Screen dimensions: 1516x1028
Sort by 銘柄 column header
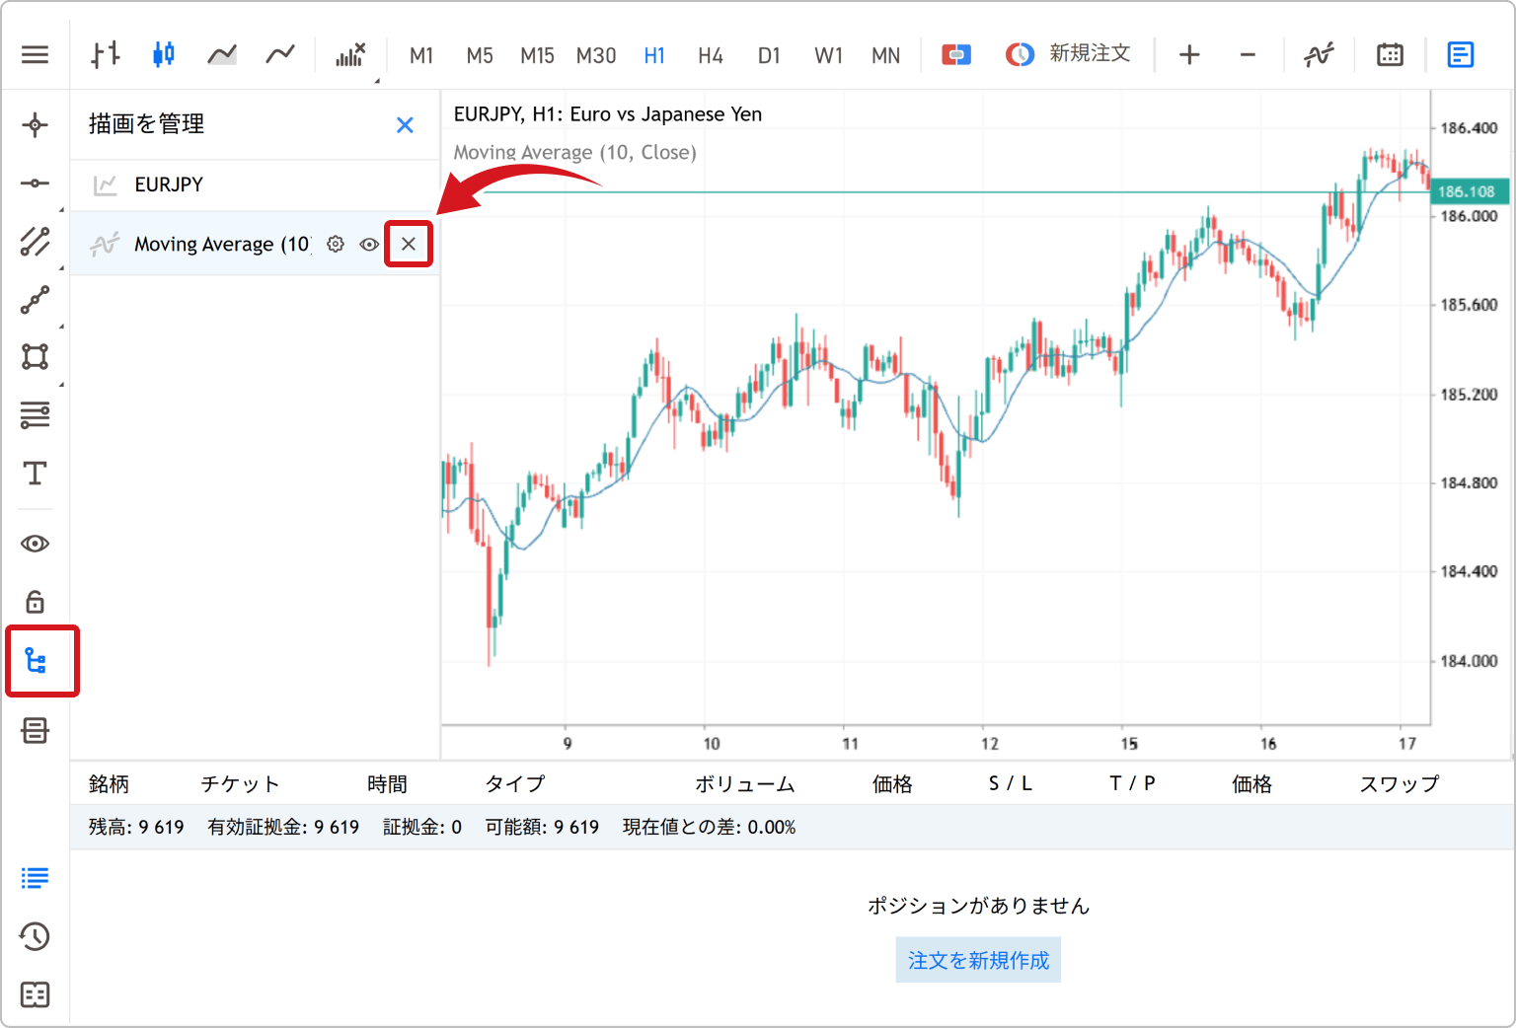tap(109, 783)
